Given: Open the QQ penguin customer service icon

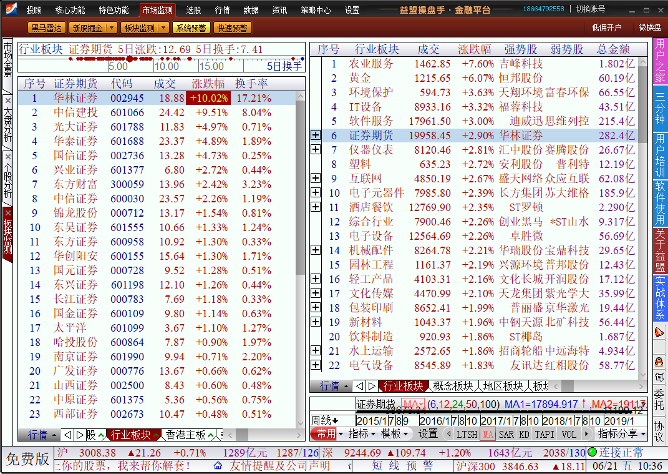Looking at the screenshot, I should pyautogui.click(x=659, y=362).
